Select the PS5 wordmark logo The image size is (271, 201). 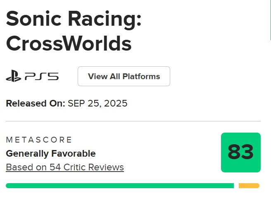42,76
